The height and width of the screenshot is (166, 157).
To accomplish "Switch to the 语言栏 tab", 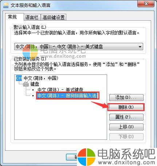I will point(32,17).
